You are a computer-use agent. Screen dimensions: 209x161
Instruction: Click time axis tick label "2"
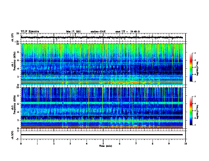[x=54, y=144]
